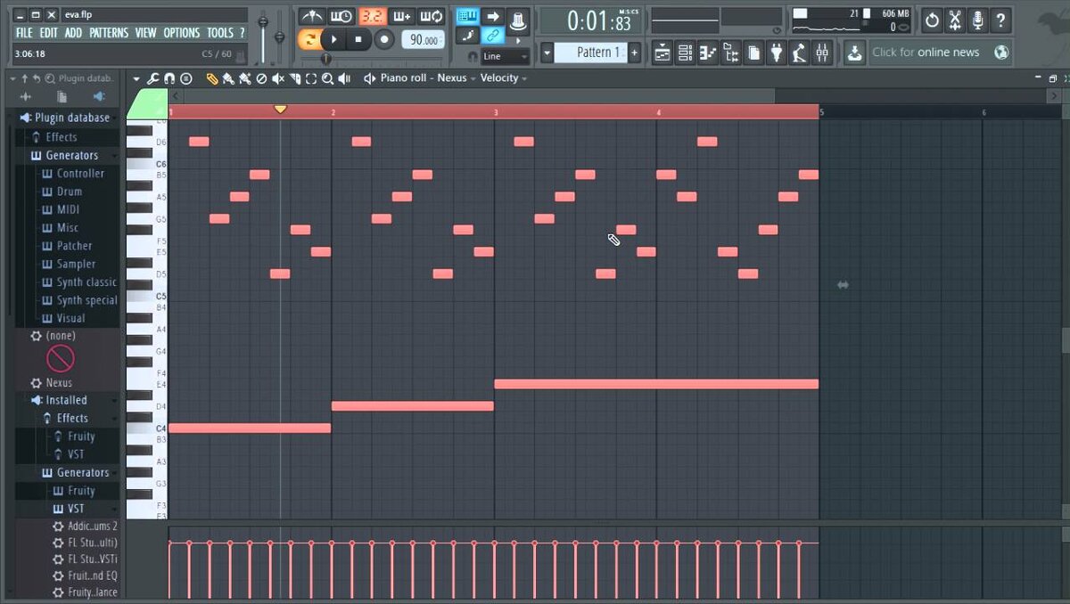Open the PATTERNS menu
The image size is (1070, 604).
(x=109, y=33)
